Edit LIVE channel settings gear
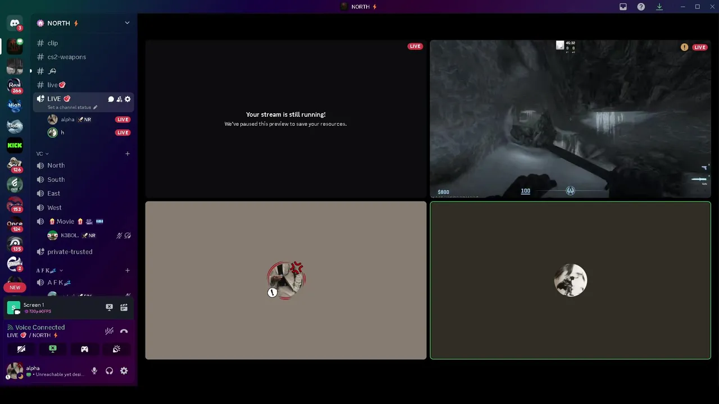Image resolution: width=719 pixels, height=404 pixels. [128, 99]
